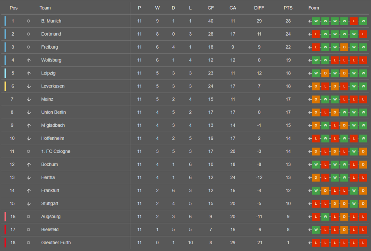371x251 pixels.
Task: Open the Union Berlin team link
Action: click(x=53, y=112)
